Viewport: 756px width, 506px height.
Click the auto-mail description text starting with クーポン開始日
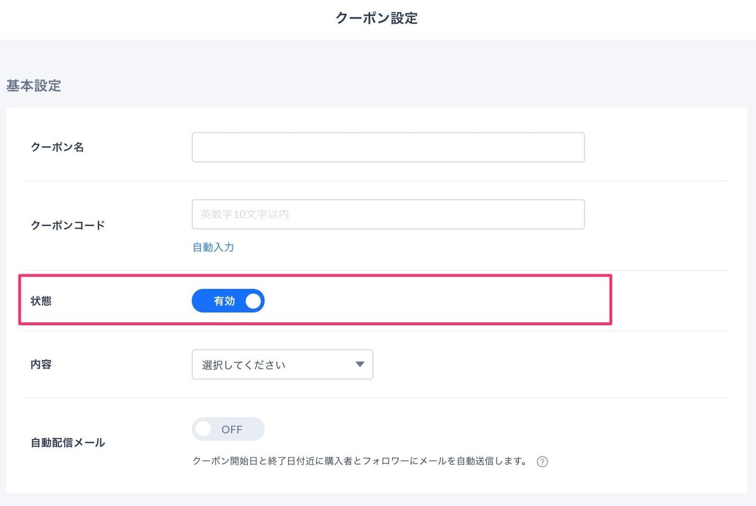tap(360, 461)
